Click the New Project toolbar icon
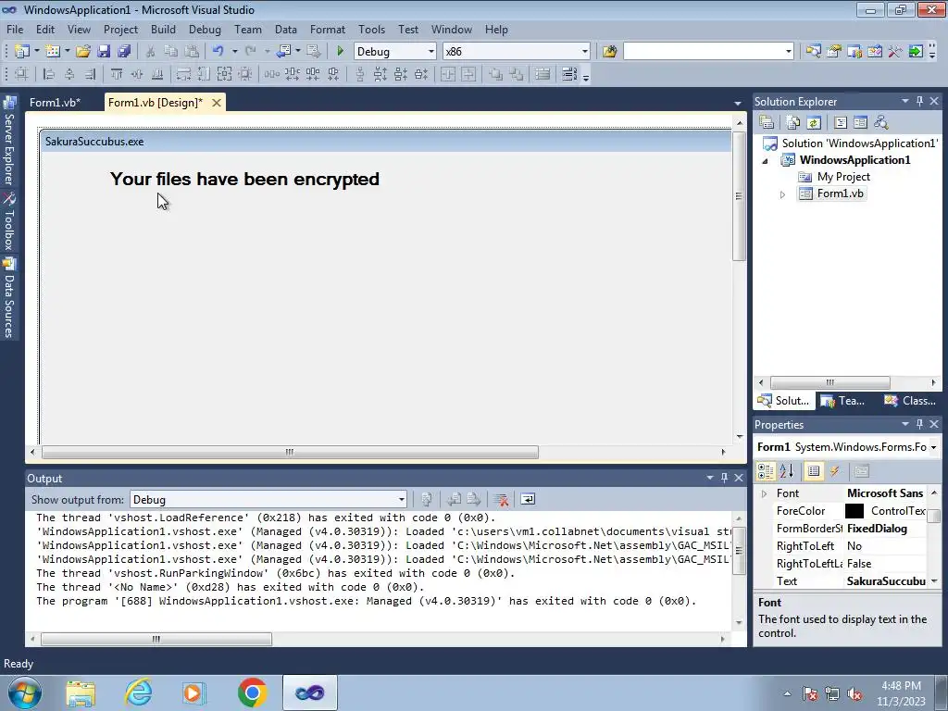 [22, 52]
